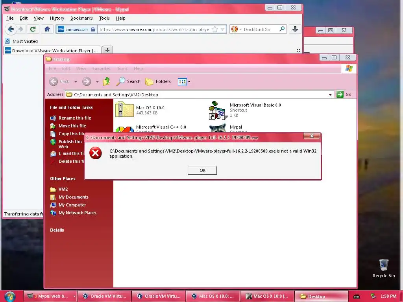Click Copy this file task
The width and height of the screenshot is (403, 302).
pos(67,134)
